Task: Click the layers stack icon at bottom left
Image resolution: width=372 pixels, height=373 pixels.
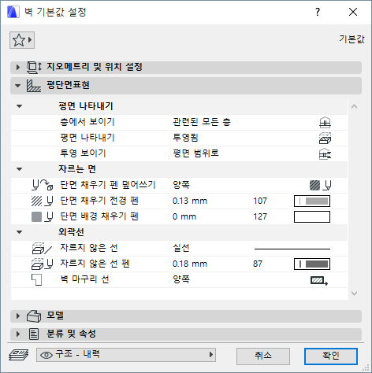Action: pyautogui.click(x=18, y=355)
